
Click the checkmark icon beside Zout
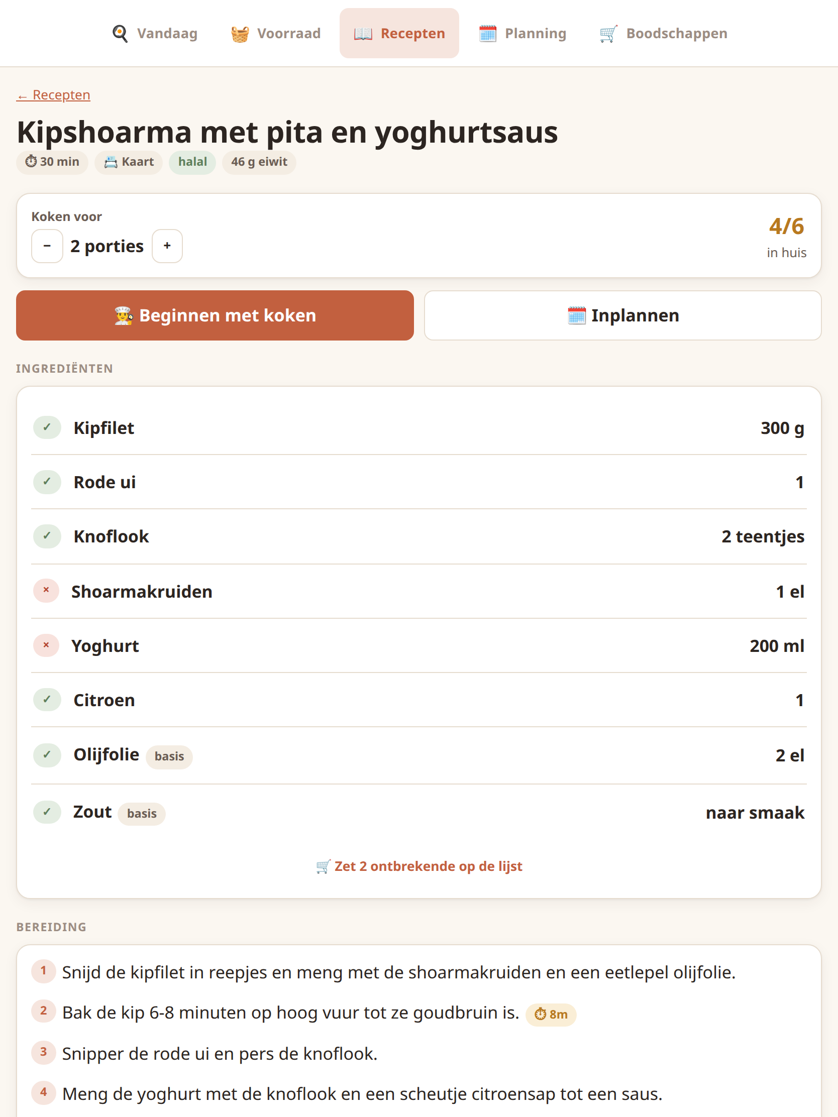[47, 812]
